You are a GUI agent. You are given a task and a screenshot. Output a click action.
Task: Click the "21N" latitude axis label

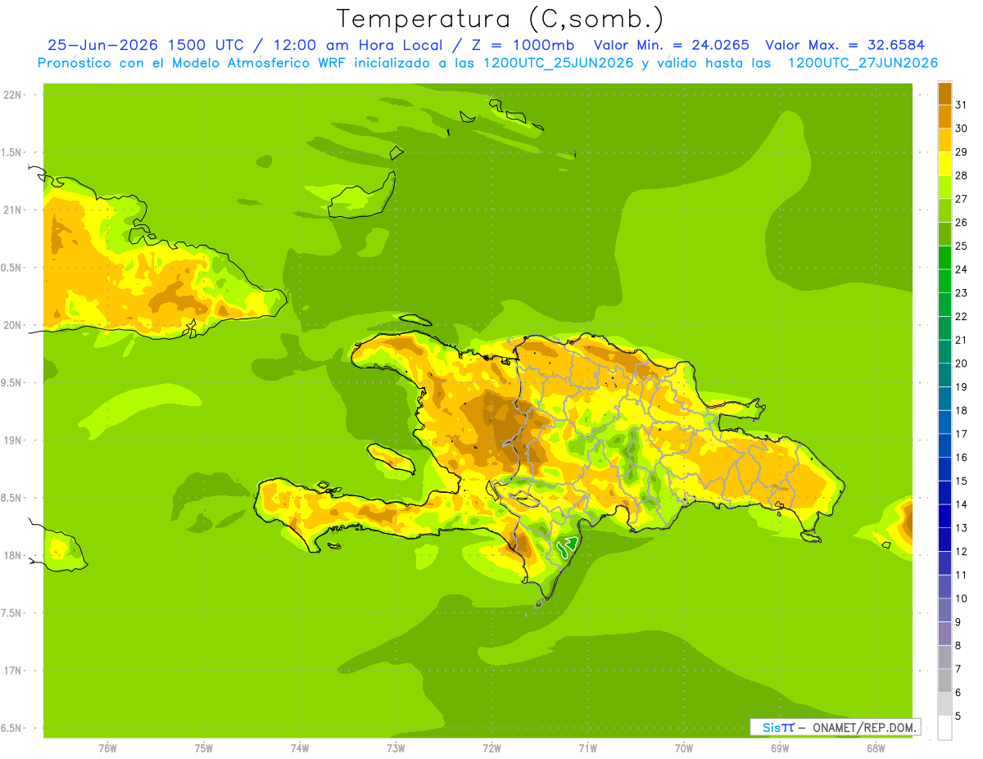[14, 210]
